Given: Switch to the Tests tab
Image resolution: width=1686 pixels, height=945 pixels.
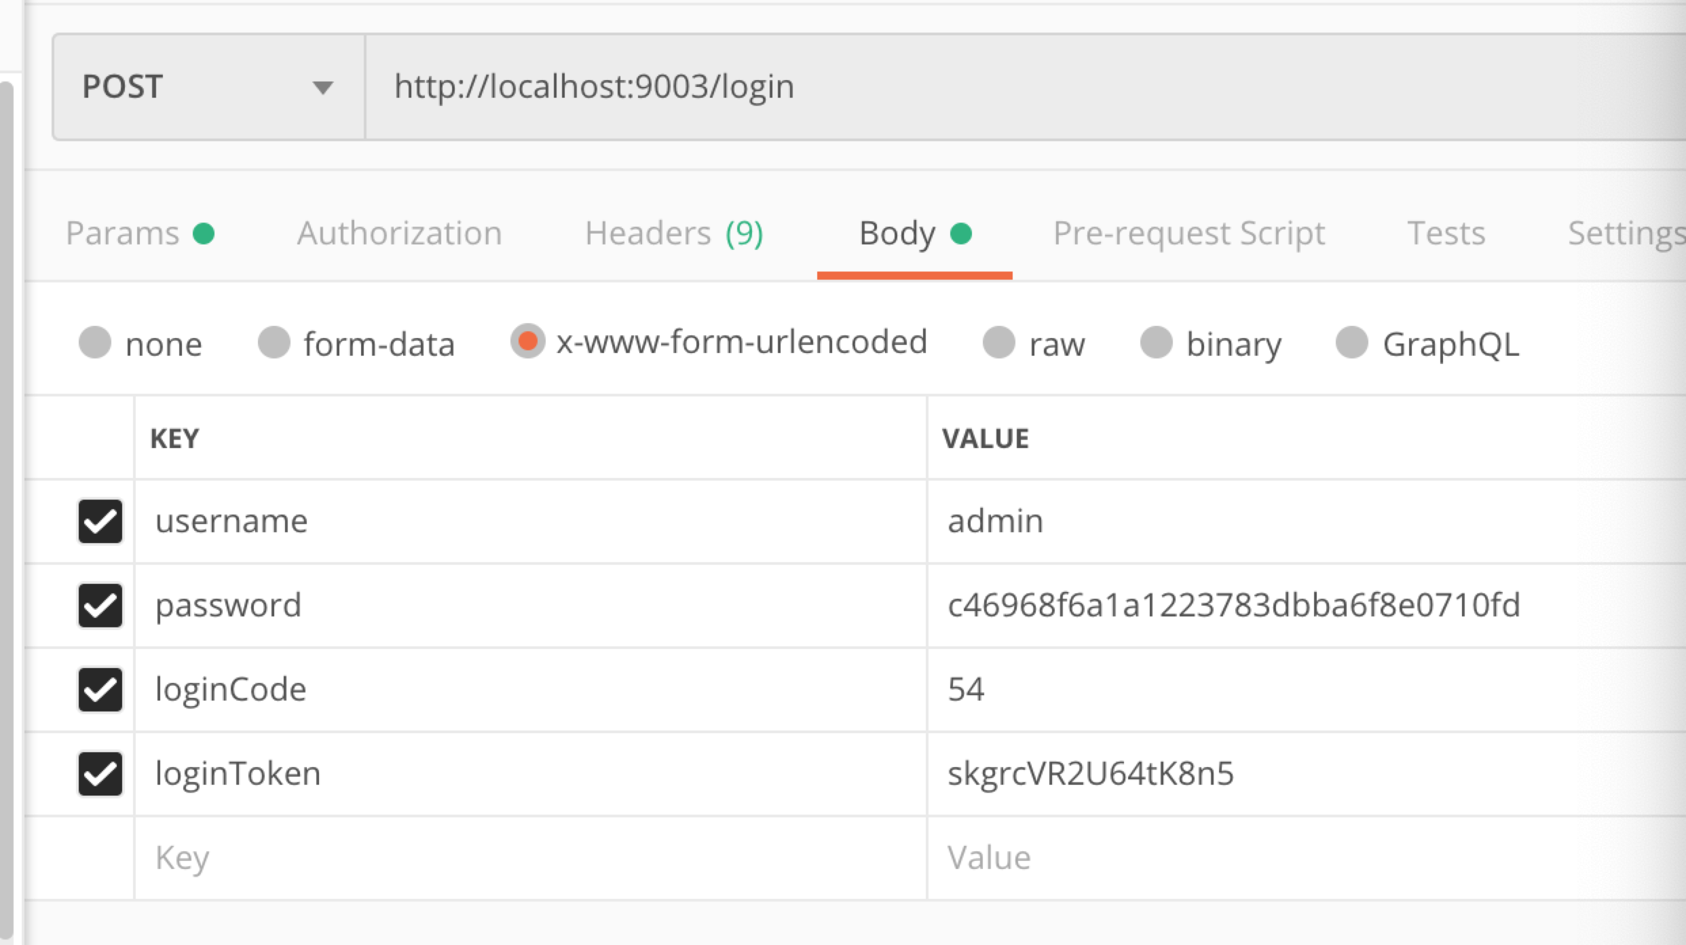Looking at the screenshot, I should tap(1446, 234).
